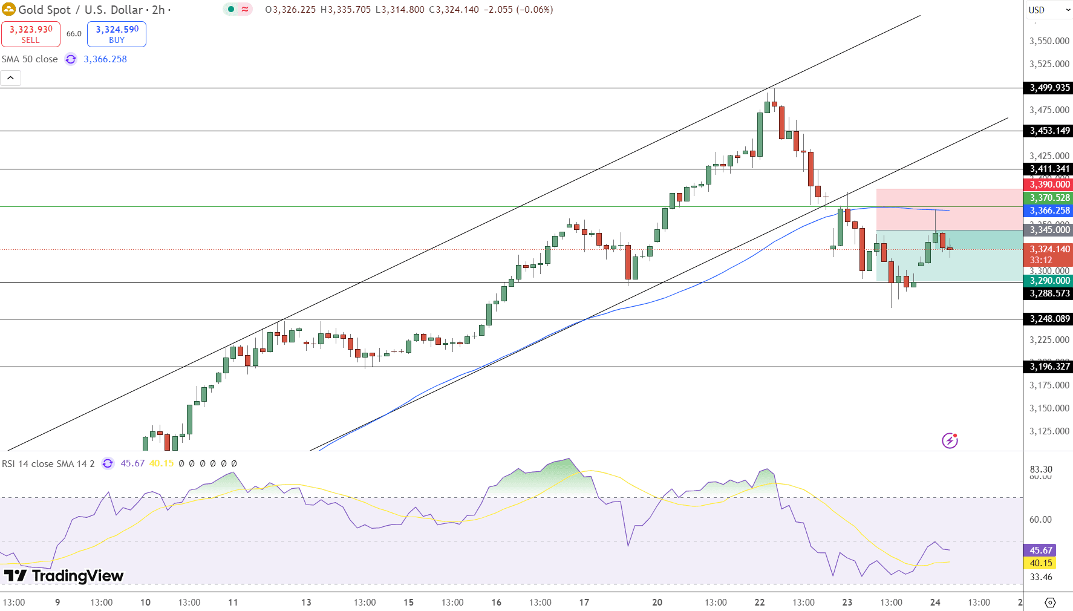Click the 3,248.089 horizontal line price label
Image resolution: width=1073 pixels, height=611 pixels.
click(x=1048, y=319)
